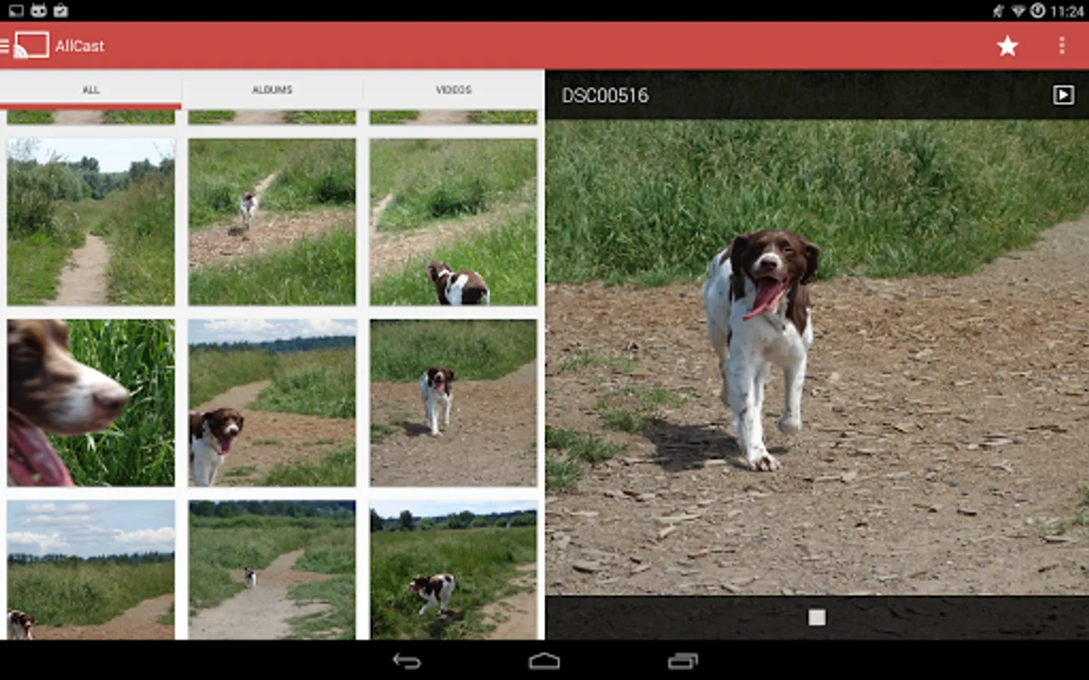Tap the star favorite icon
Image resolution: width=1089 pixels, height=680 pixels.
1007,46
